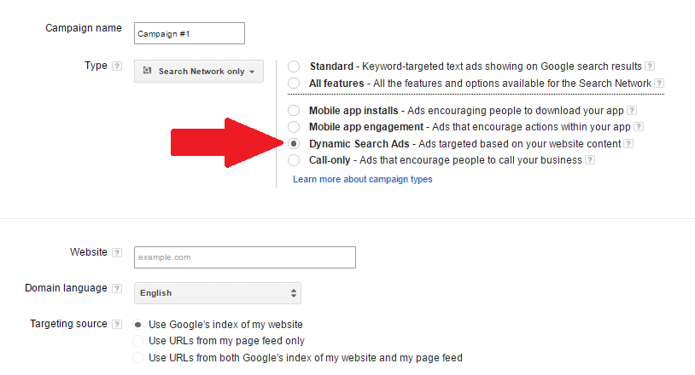Open help for Call-only option
The width and height of the screenshot is (695, 375).
[x=589, y=160]
